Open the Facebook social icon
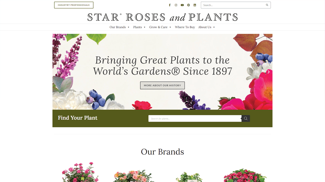The height and width of the screenshot is (182, 325). [170, 5]
